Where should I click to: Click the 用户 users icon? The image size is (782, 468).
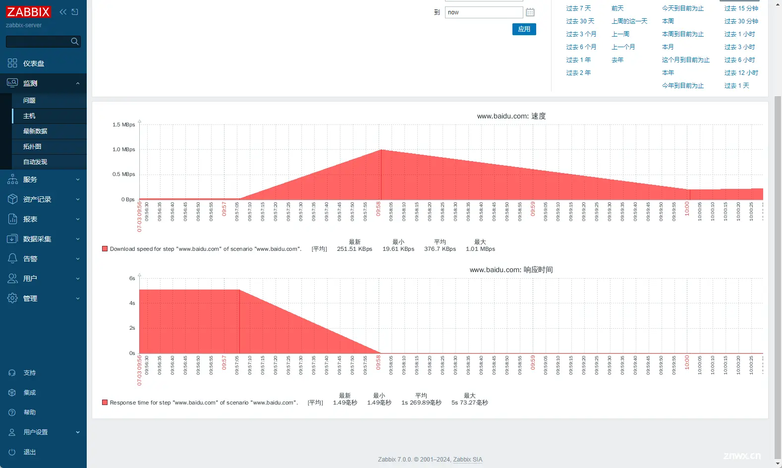point(12,279)
